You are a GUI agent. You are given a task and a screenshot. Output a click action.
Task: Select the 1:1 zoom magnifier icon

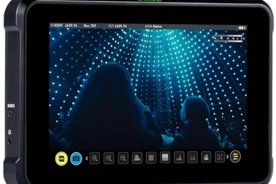pos(95,158)
